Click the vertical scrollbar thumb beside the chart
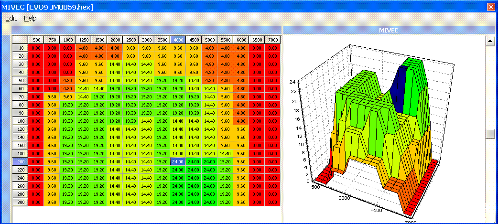 click(490, 134)
